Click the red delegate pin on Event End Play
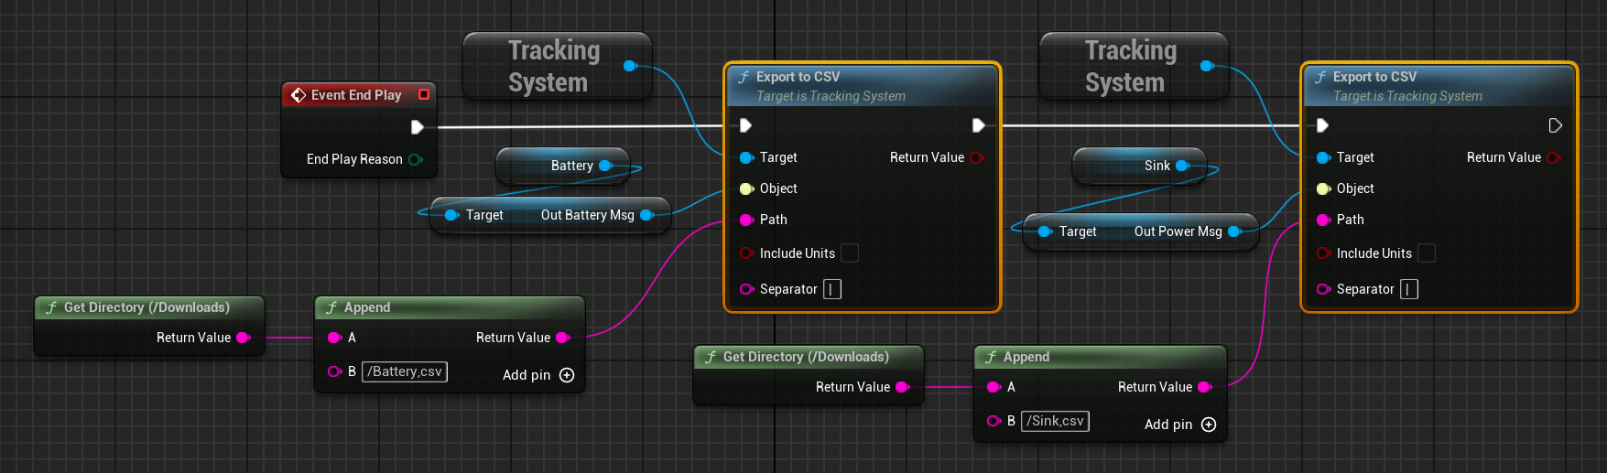Image resolution: width=1607 pixels, height=473 pixels. coord(424,94)
